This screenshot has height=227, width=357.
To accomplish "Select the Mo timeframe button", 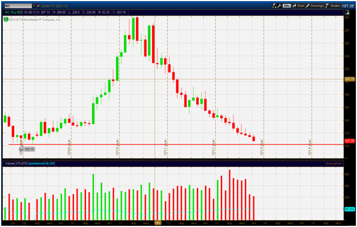I will 286,6.
